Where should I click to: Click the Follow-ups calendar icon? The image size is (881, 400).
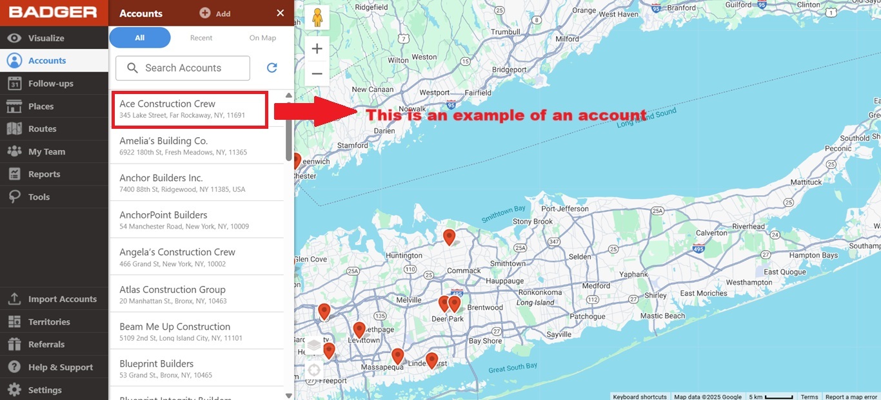14,84
